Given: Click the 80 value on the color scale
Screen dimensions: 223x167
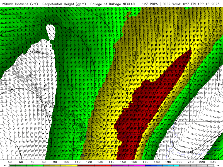Looking at the screenshot, I should [44, 162].
